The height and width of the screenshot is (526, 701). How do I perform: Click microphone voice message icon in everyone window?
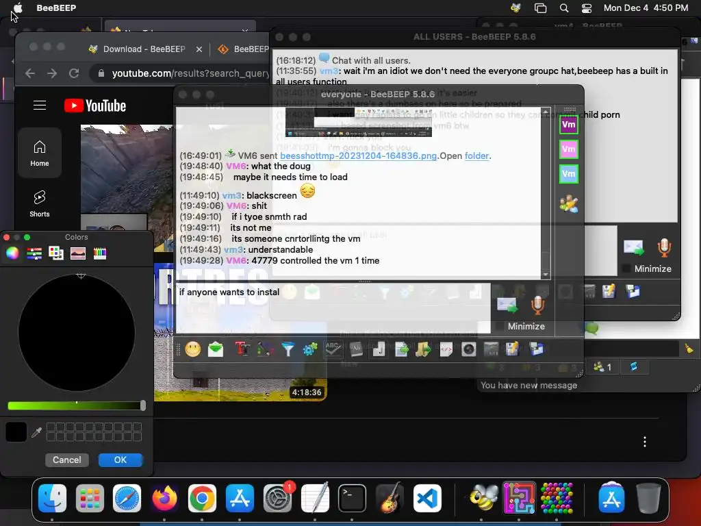[537, 305]
